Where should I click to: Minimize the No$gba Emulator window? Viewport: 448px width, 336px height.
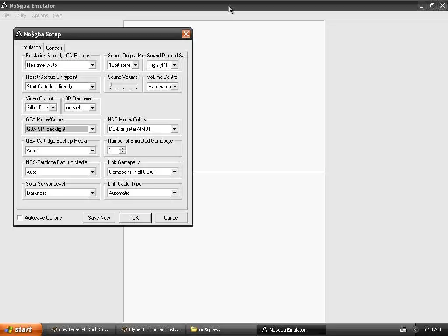(421, 6)
